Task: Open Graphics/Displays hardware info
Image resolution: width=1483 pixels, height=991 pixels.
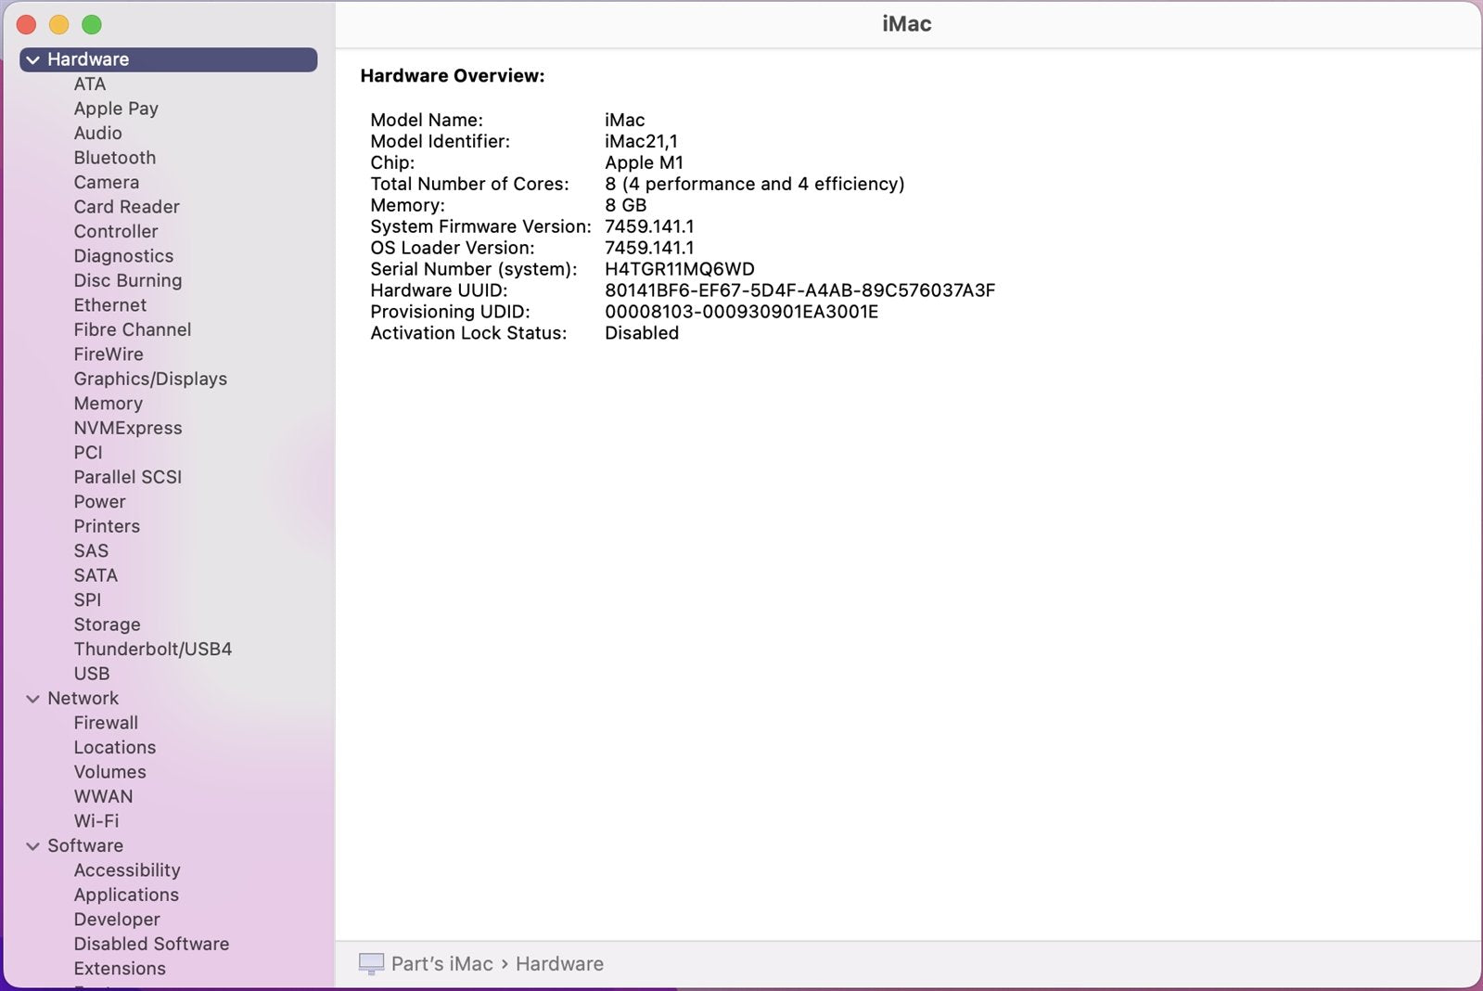Action: [x=150, y=379]
